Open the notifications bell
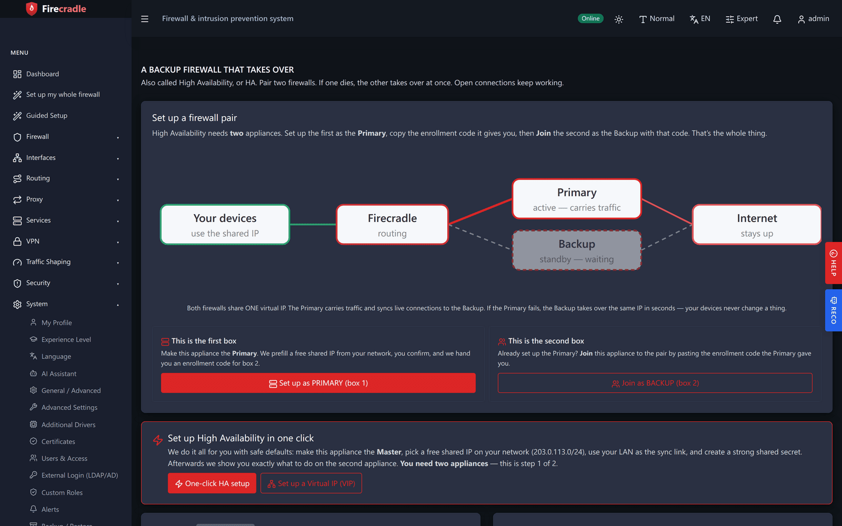Image resolution: width=842 pixels, height=526 pixels. 777,19
